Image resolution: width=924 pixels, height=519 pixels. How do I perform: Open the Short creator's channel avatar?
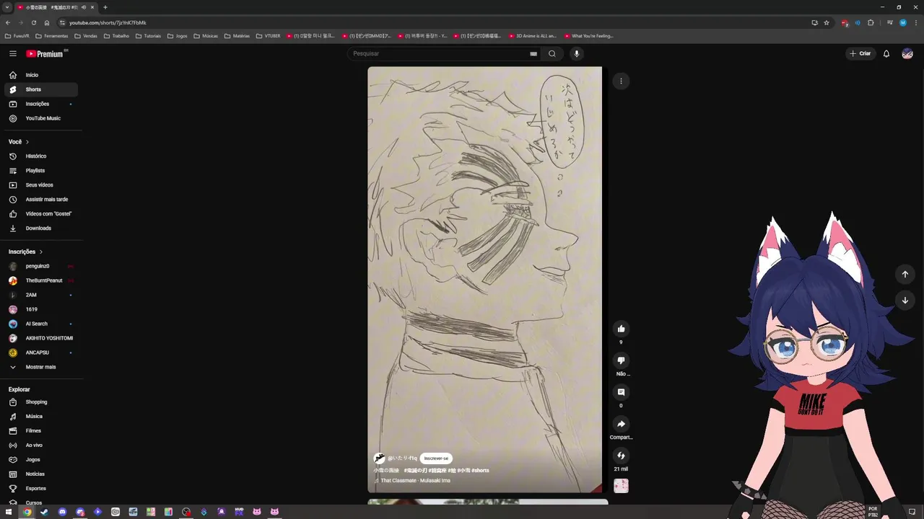pyautogui.click(x=379, y=458)
